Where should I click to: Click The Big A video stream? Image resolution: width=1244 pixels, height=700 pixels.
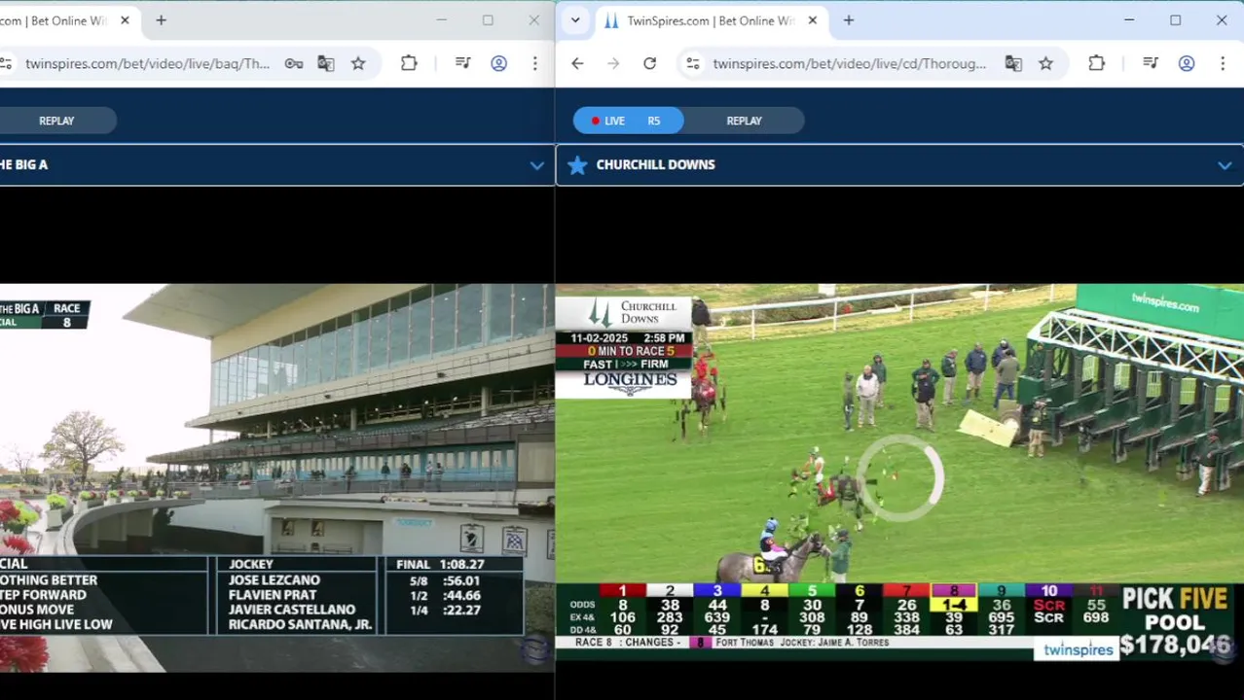click(x=276, y=477)
